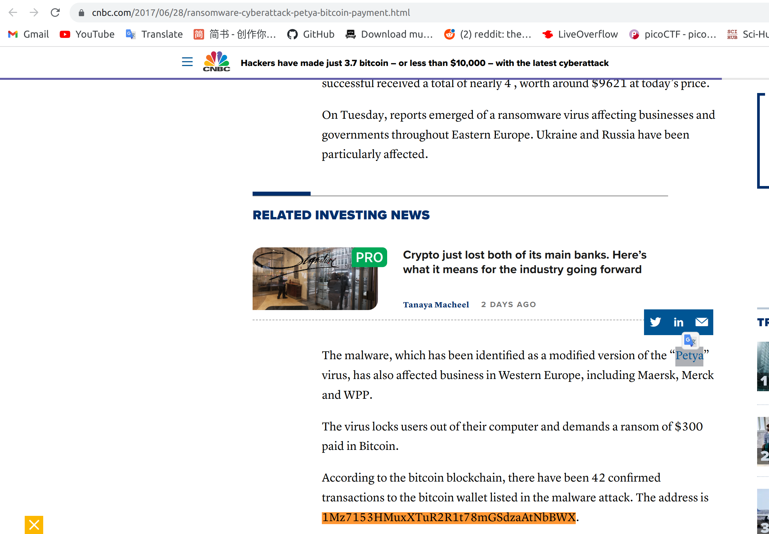Open the picoCTF bookmark
Screen dimensions: 769x534
[672, 34]
